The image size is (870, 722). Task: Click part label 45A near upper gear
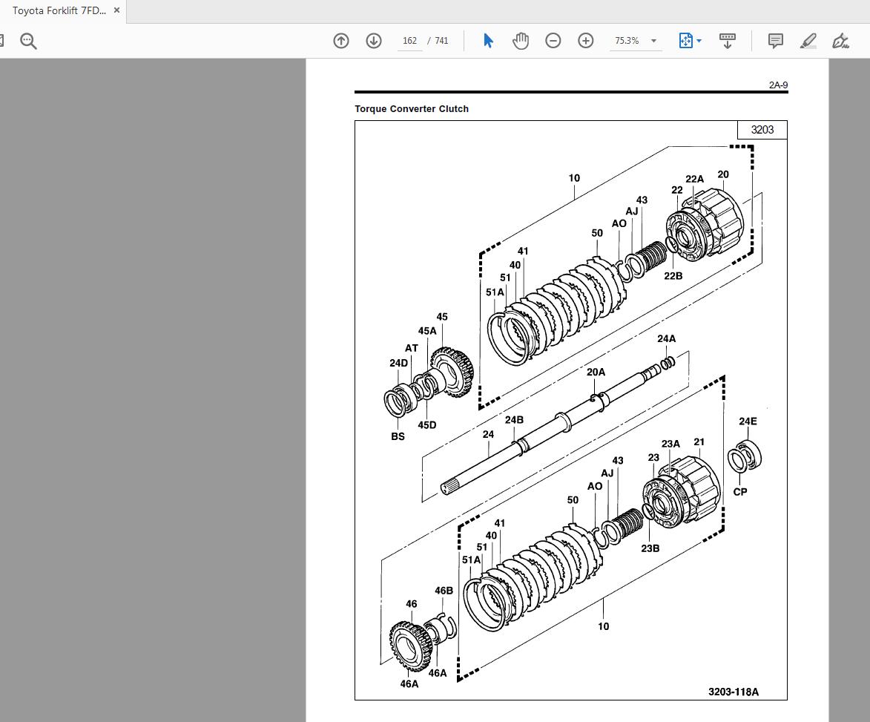tap(427, 331)
